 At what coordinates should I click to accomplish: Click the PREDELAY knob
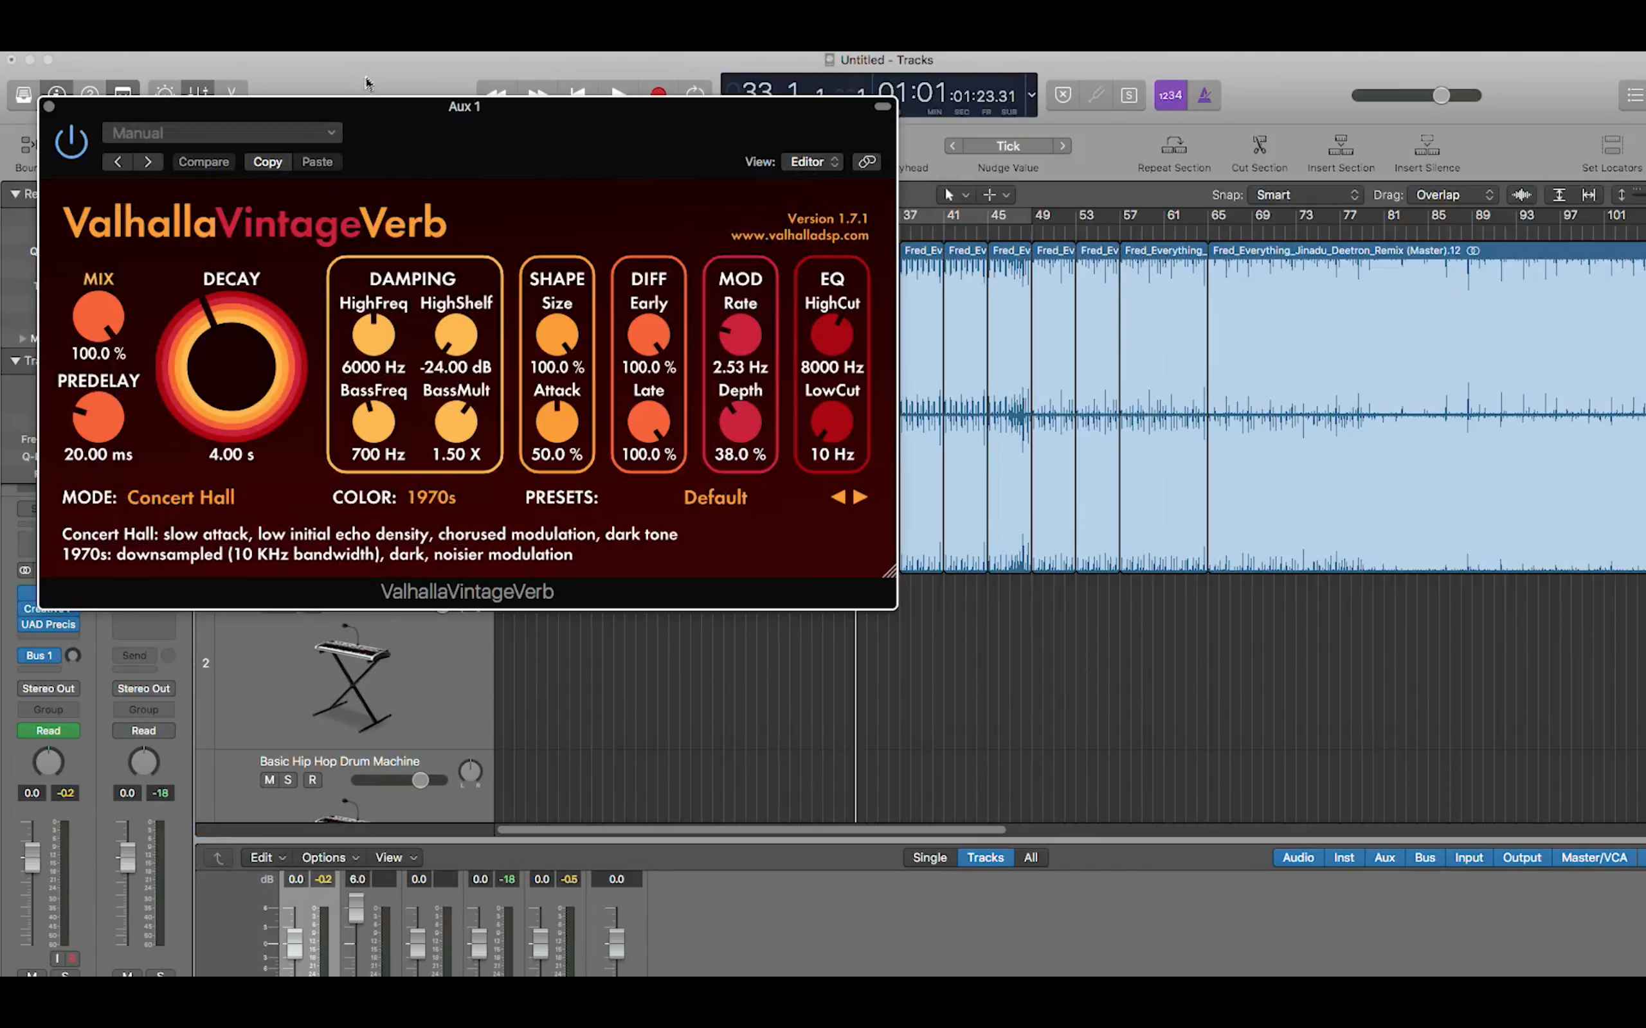[98, 418]
